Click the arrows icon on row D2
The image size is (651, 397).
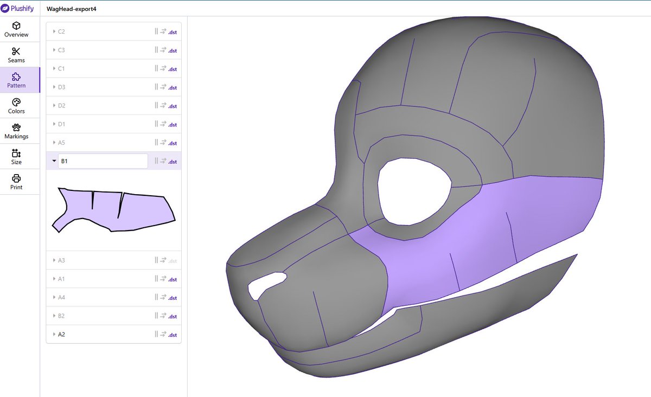pos(163,105)
